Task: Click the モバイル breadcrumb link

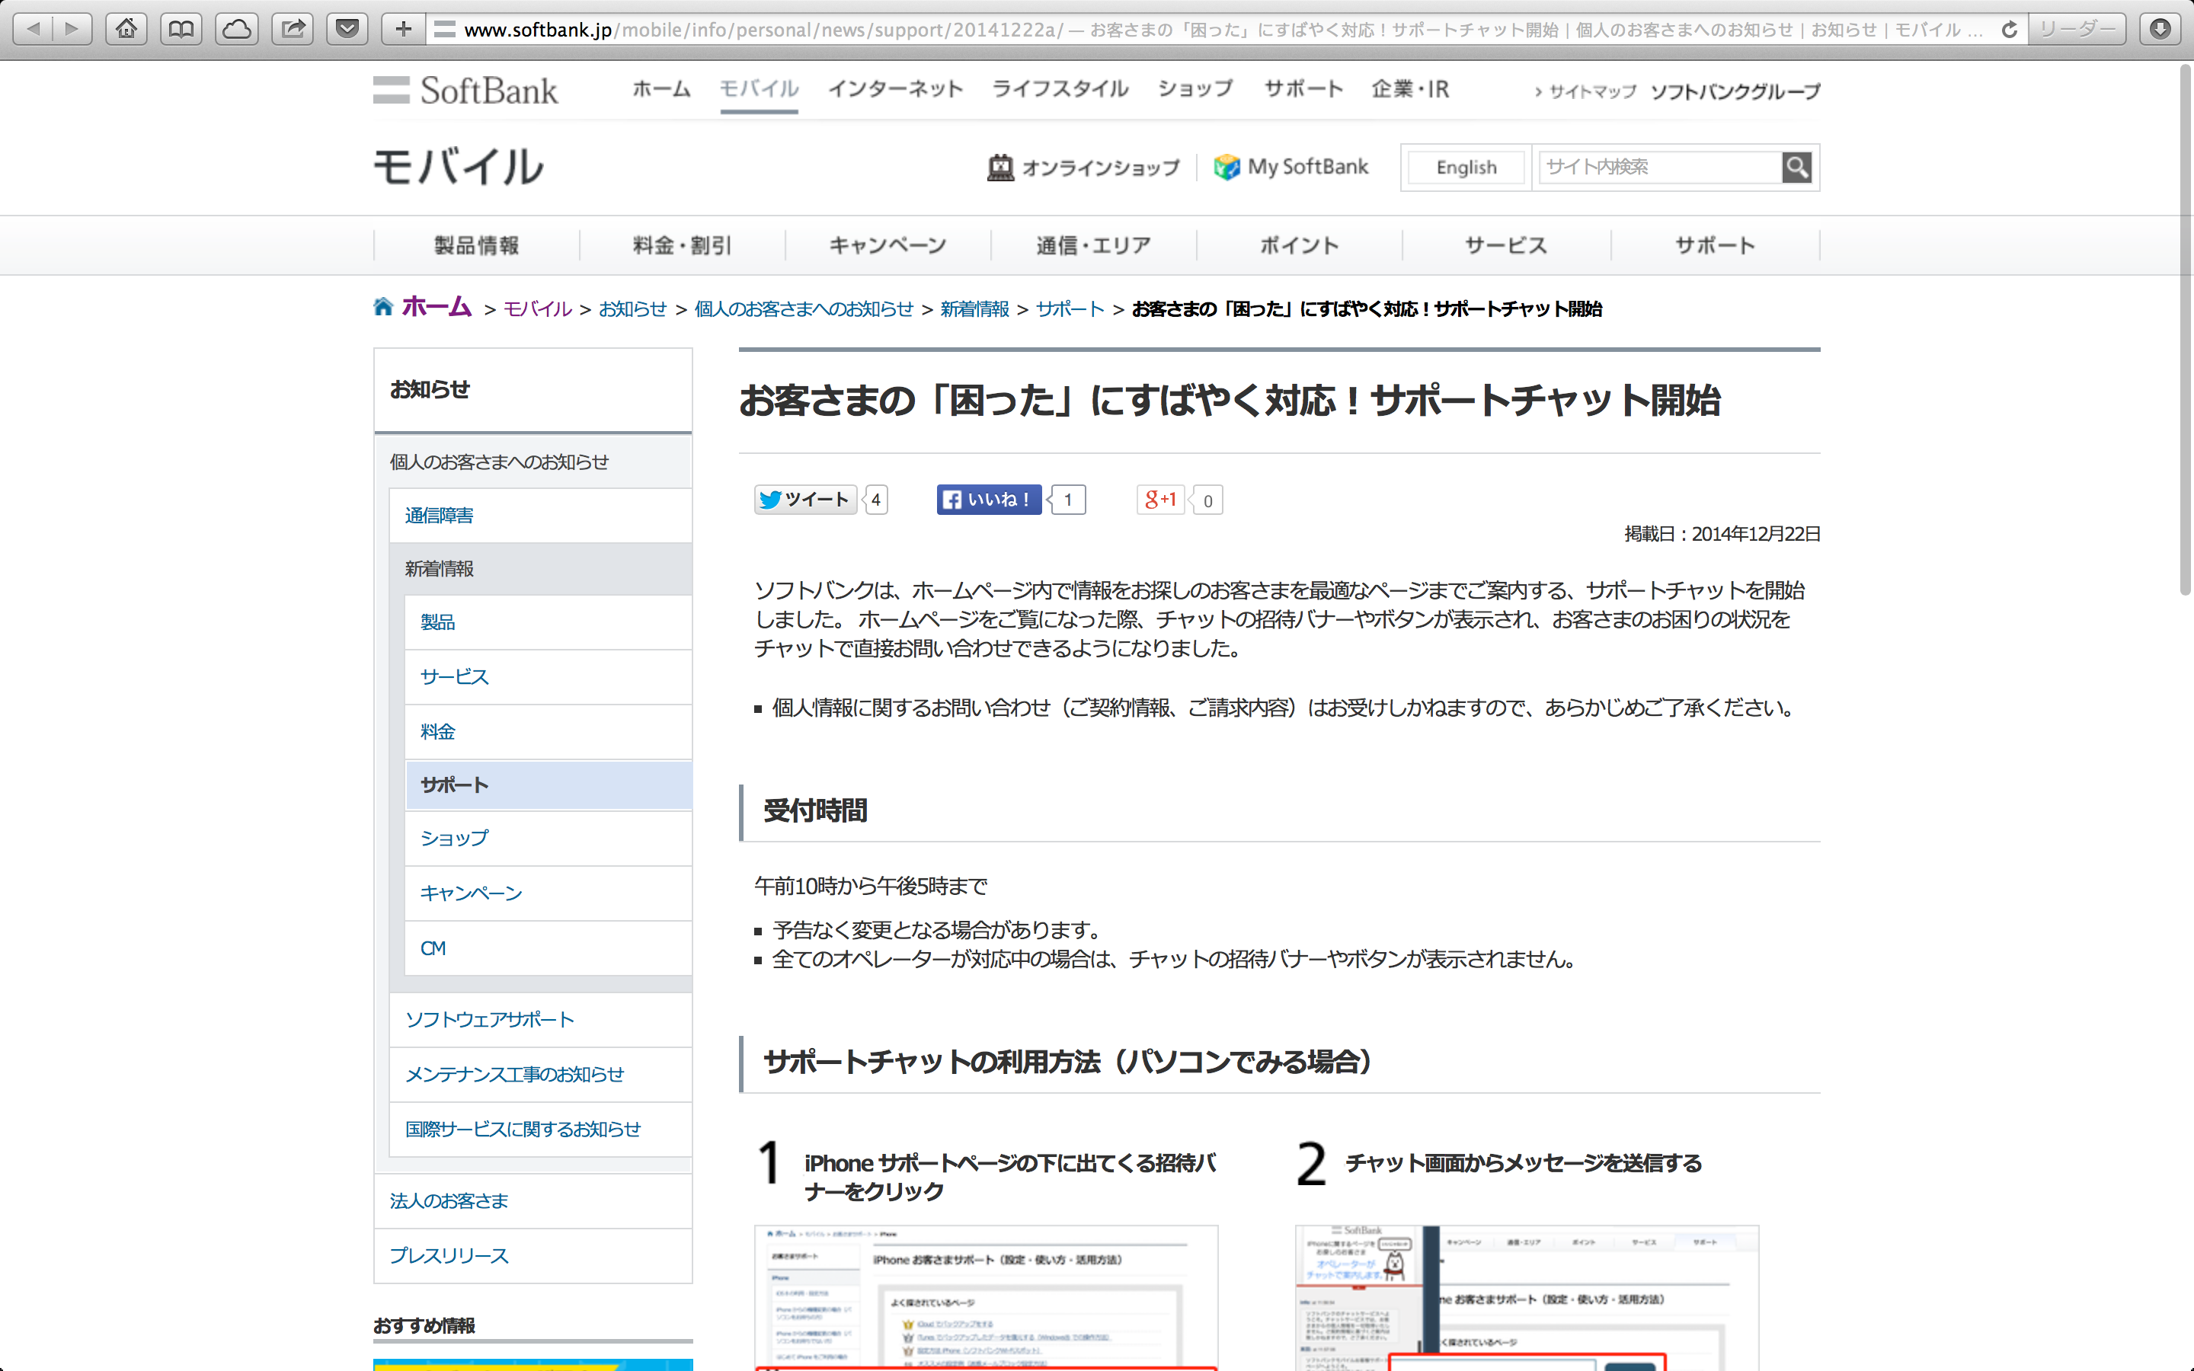Action: point(538,309)
